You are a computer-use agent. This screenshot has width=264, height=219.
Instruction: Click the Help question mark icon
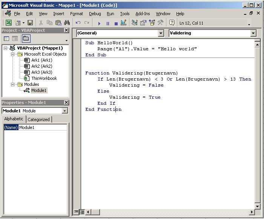[172, 23]
